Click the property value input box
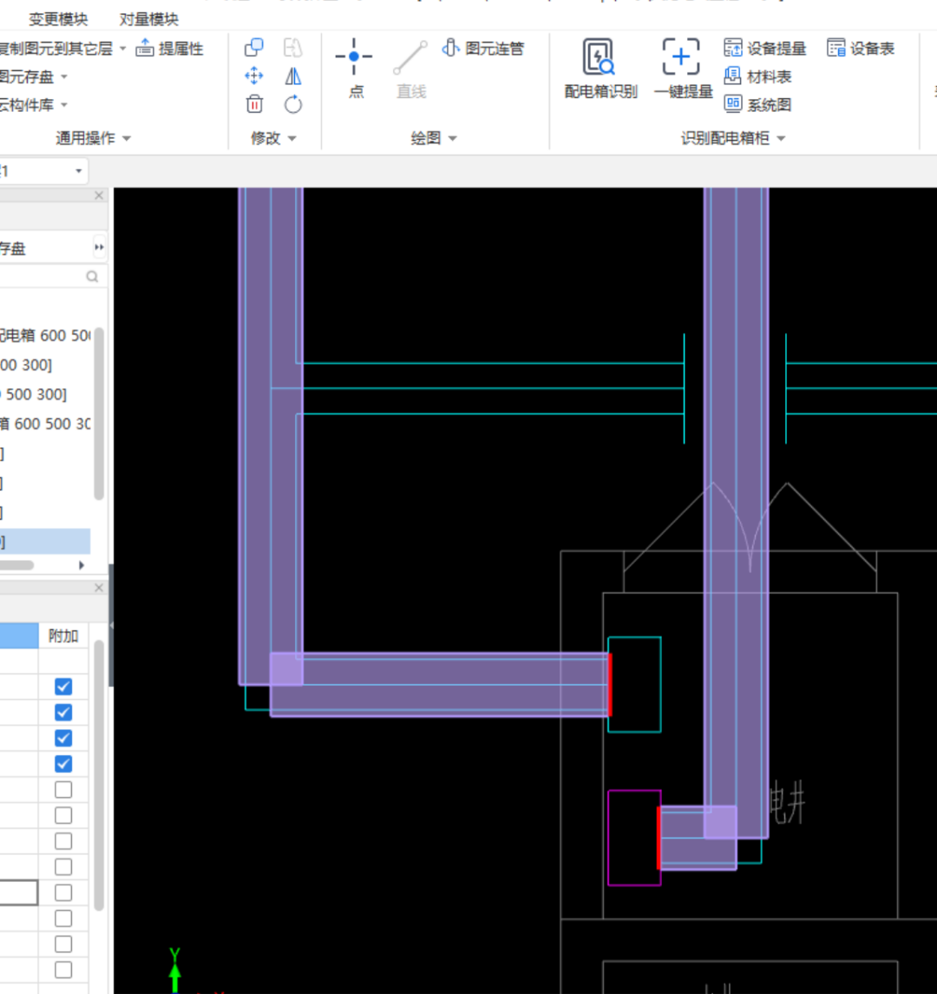The image size is (937, 994). [x=18, y=892]
